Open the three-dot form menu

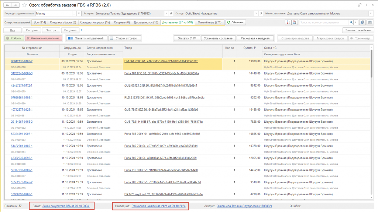[366, 5]
